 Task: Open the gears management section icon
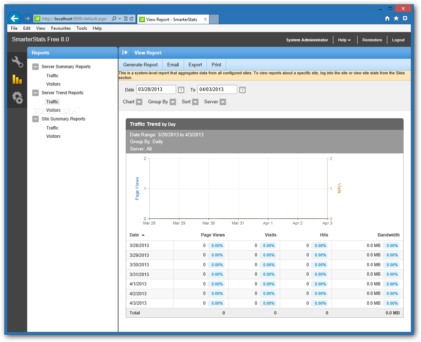(x=17, y=97)
